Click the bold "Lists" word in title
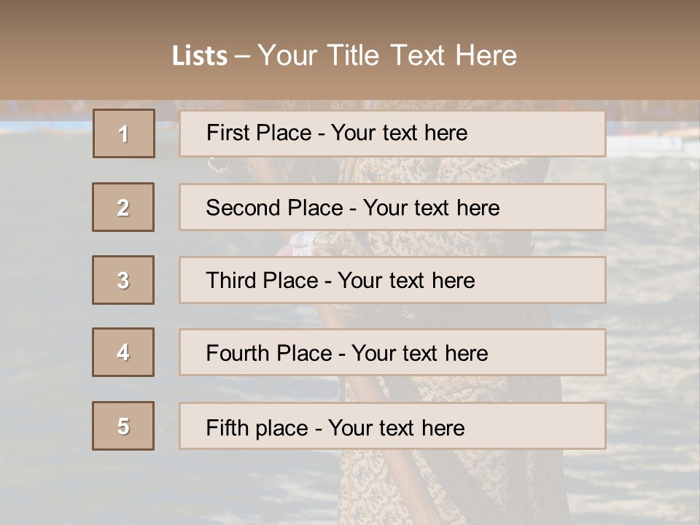Viewport: 700px width, 525px height. click(199, 56)
